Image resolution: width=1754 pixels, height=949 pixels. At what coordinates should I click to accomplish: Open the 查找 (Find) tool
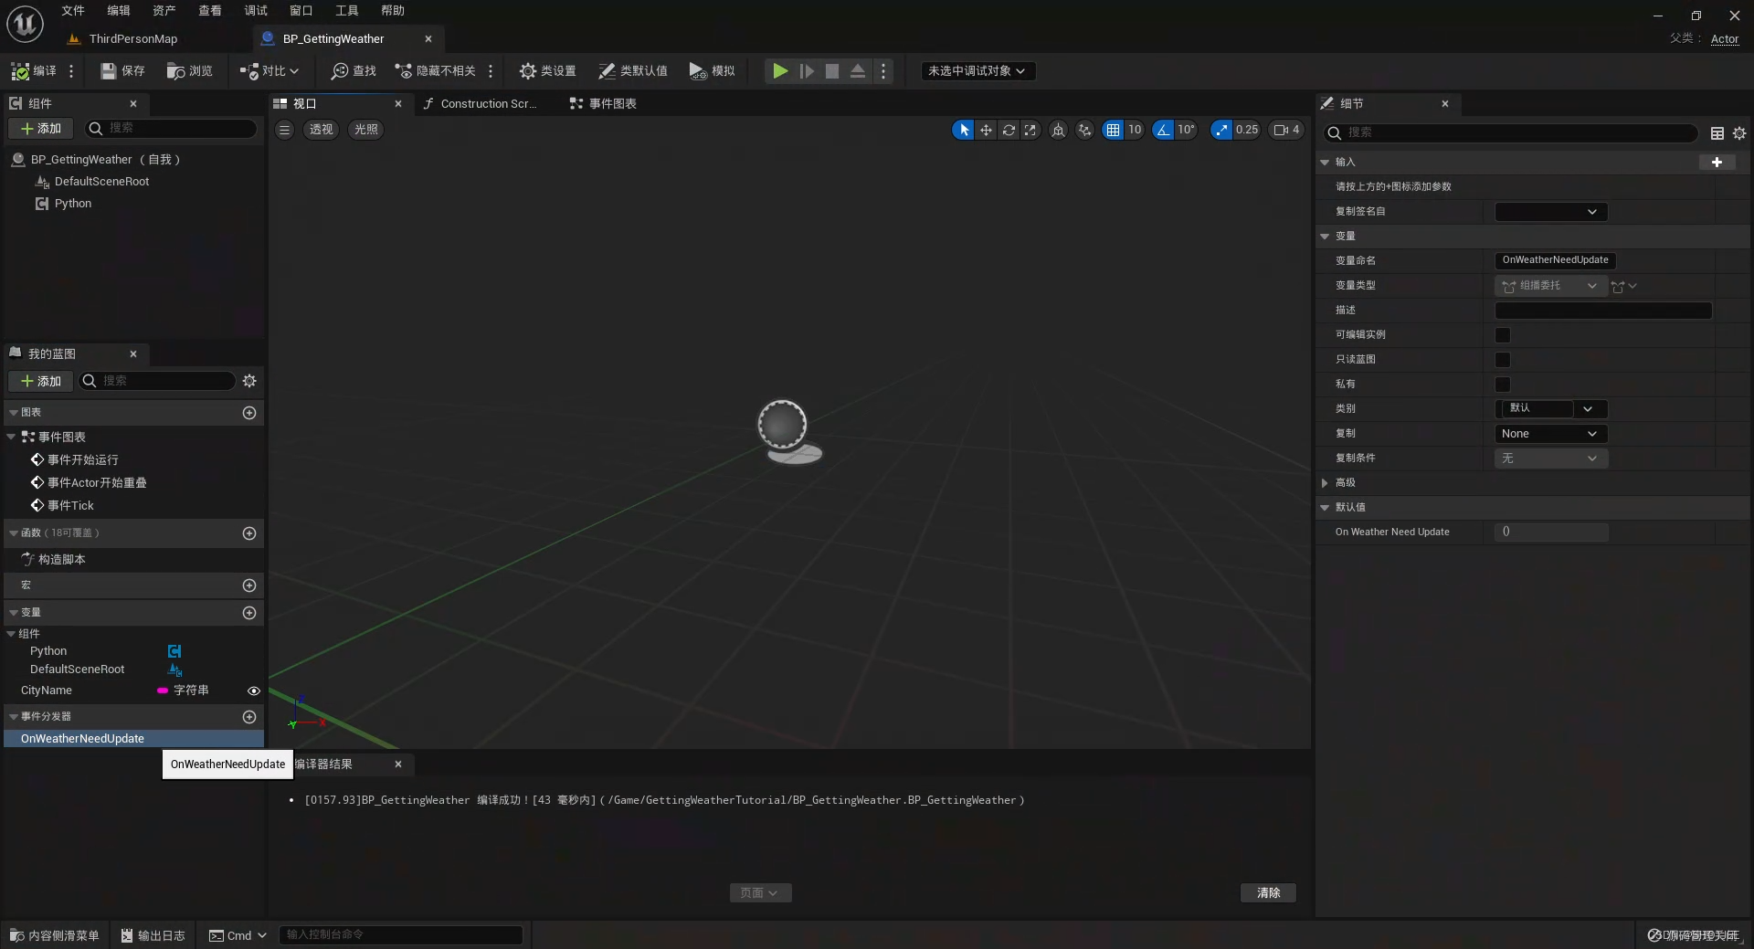(353, 70)
